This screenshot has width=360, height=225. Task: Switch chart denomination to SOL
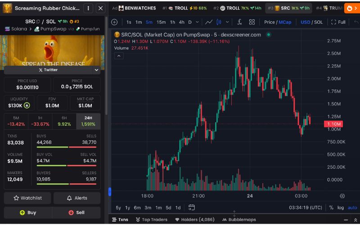(319, 22)
